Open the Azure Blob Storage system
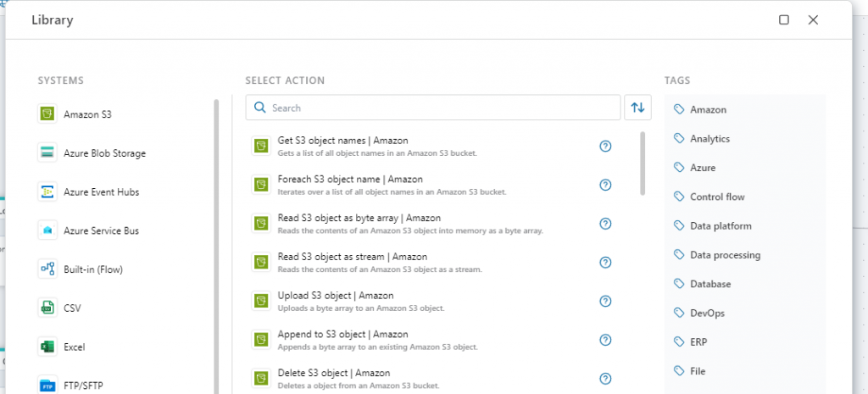The height and width of the screenshot is (394, 868). point(104,153)
